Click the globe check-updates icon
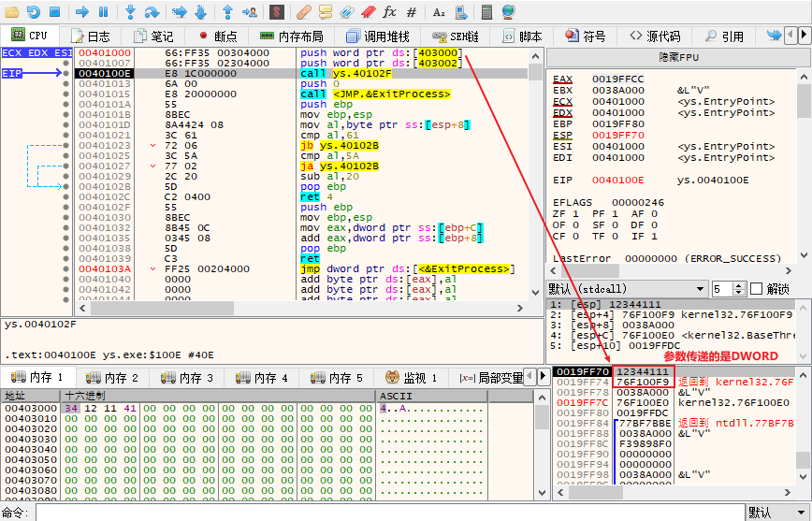 [x=509, y=11]
